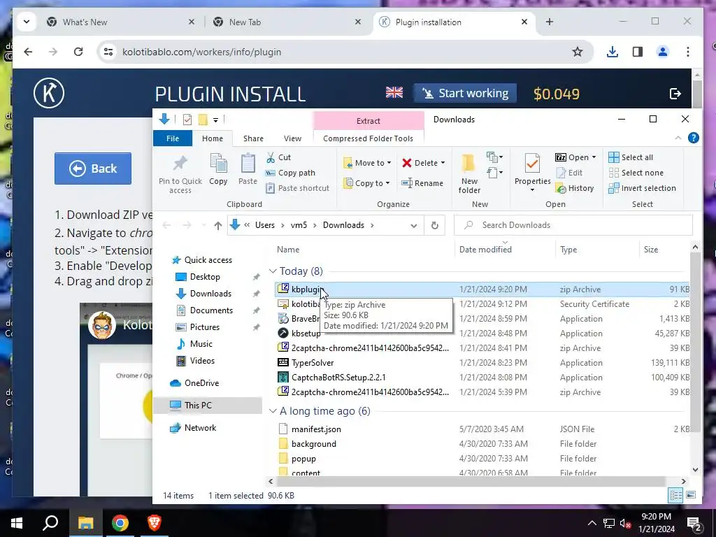Switch to the Share ribbon tab
716x537 pixels.
point(253,138)
